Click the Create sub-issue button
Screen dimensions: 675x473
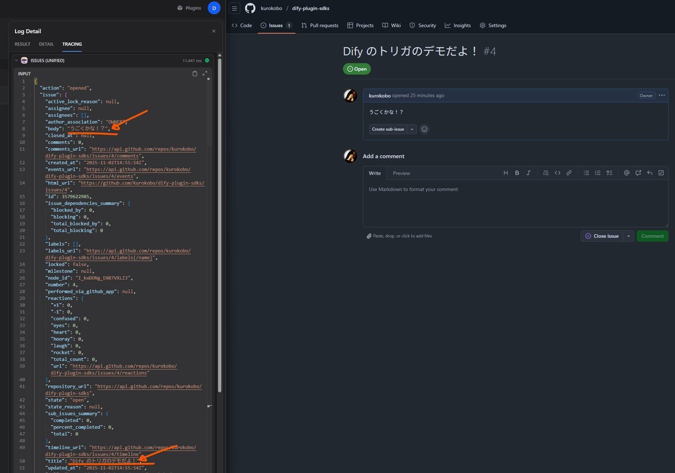coord(388,129)
